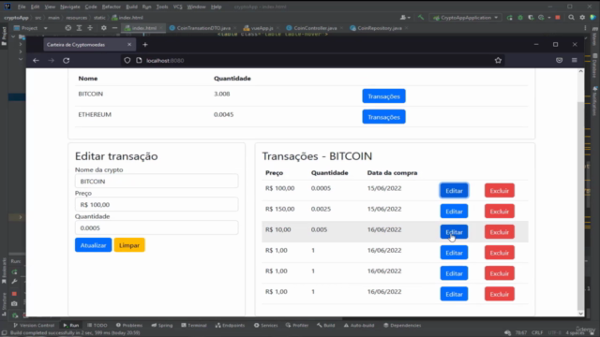This screenshot has width=600, height=337.
Task: Click the Quantidade input field
Action: pyautogui.click(x=157, y=227)
